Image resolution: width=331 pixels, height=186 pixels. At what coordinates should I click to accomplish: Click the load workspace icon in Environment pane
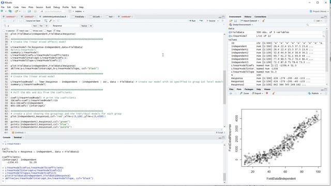[x=231, y=21]
